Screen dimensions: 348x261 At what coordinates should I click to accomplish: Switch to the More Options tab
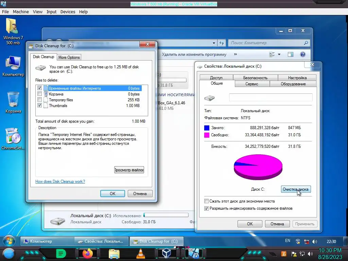point(69,57)
